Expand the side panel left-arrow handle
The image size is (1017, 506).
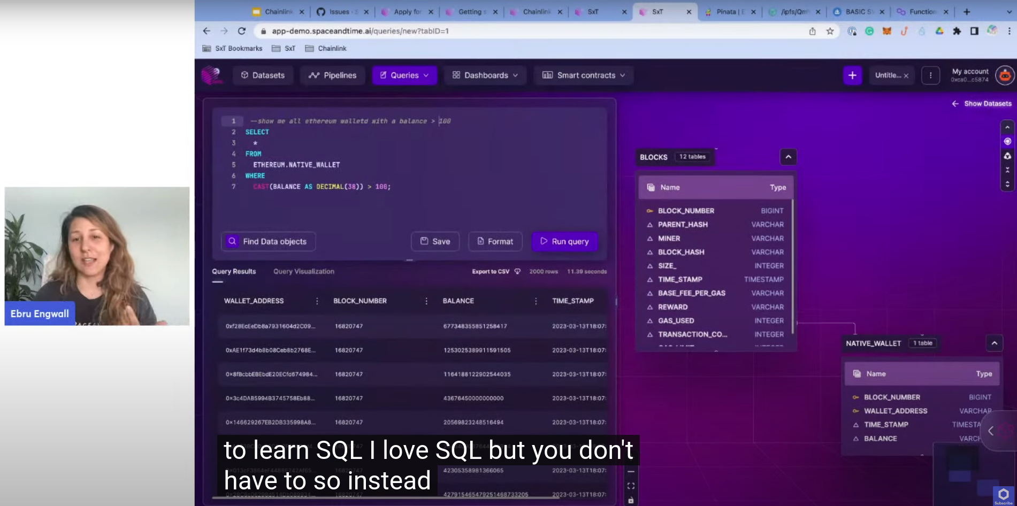click(990, 431)
